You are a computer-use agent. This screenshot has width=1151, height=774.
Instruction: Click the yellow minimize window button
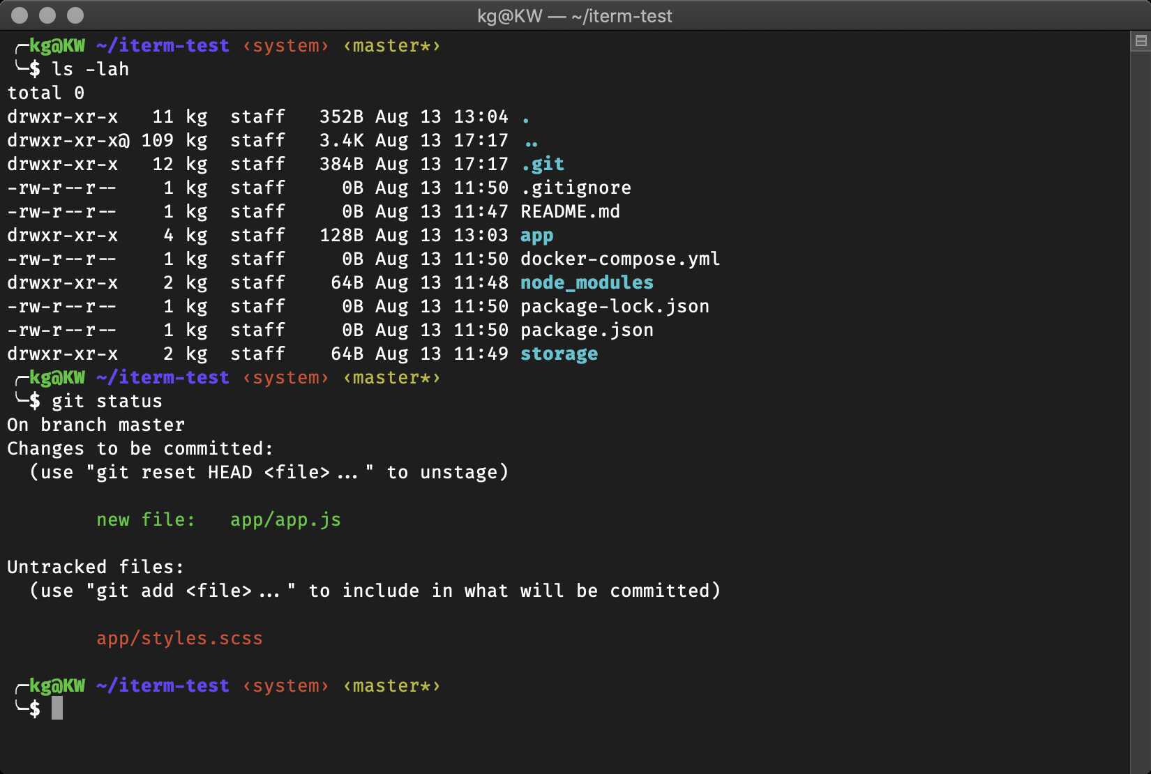coord(47,15)
